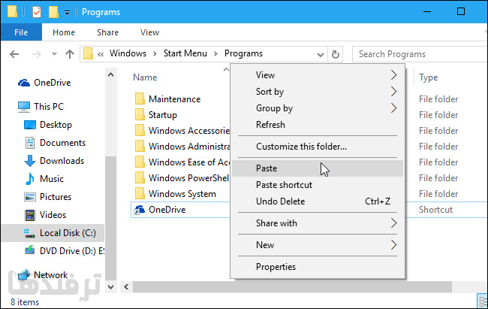488x309 pixels.
Task: Sort by the Name column header
Action: (x=145, y=77)
